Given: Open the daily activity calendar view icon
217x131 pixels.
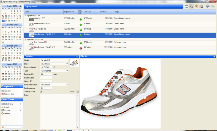Looking at the screenshot, I should pyautogui.click(x=187, y=6).
